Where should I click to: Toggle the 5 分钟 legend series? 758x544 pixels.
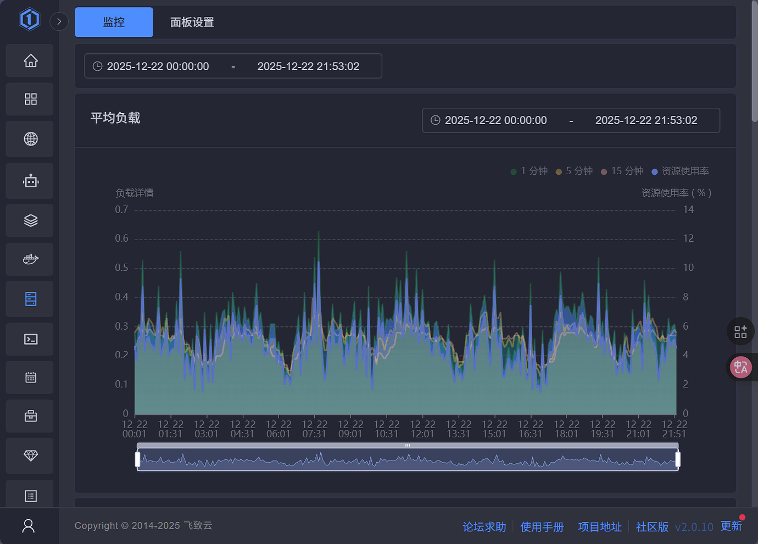(x=574, y=171)
